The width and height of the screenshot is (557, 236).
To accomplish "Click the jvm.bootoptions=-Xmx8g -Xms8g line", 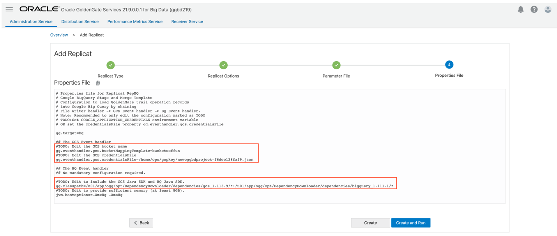I will pos(89,195).
